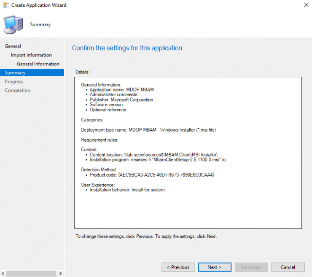This screenshot has height=277, width=312.
Task: Click the computer icon in the Summary header
Action: 13,24
